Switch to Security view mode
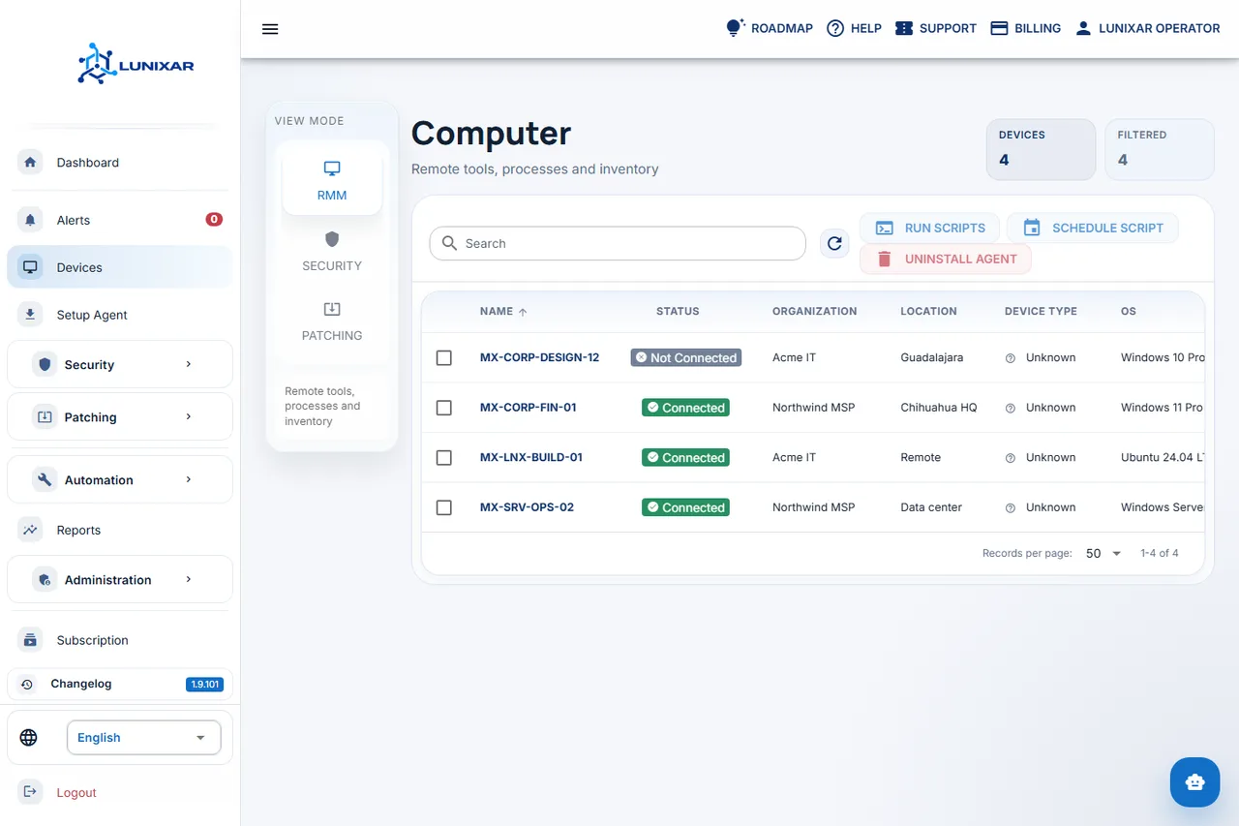This screenshot has width=1239, height=826. 332,250
